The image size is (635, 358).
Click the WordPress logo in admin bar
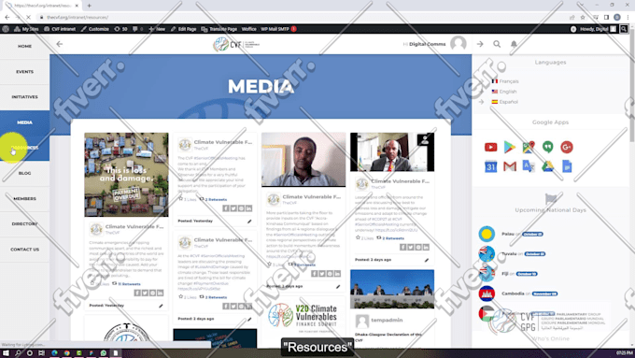pyautogui.click(x=6, y=29)
